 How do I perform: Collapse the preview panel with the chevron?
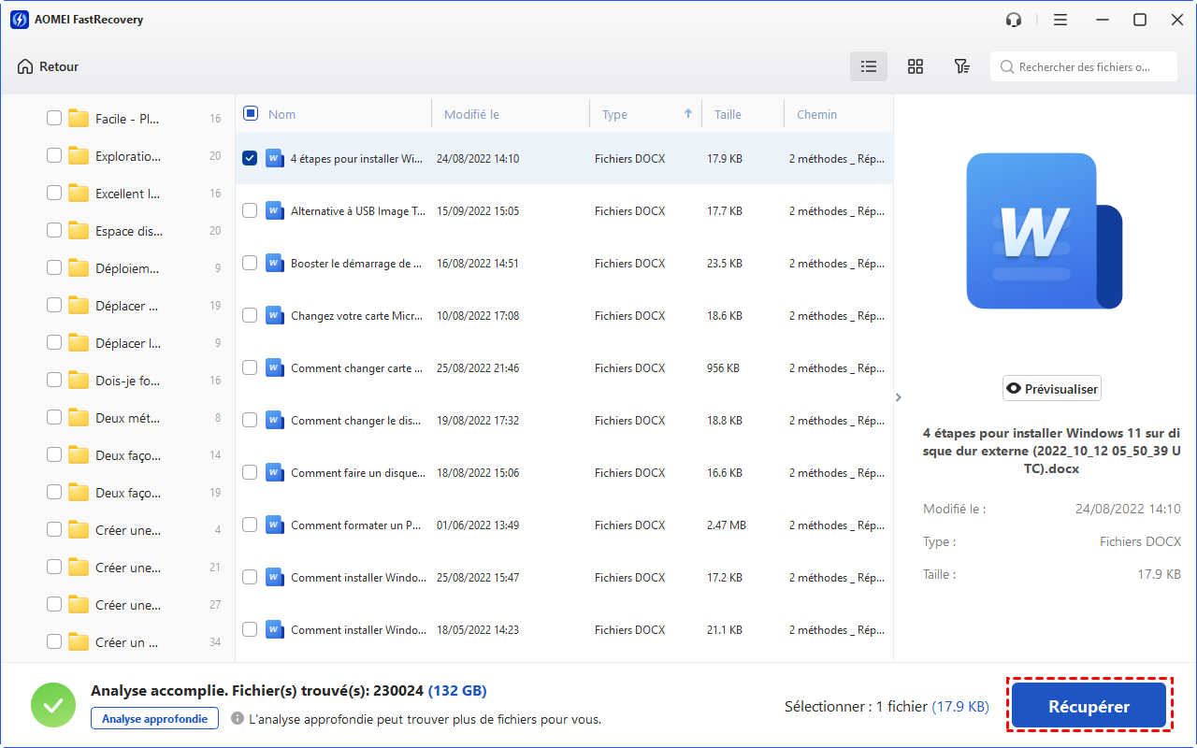[x=899, y=397]
